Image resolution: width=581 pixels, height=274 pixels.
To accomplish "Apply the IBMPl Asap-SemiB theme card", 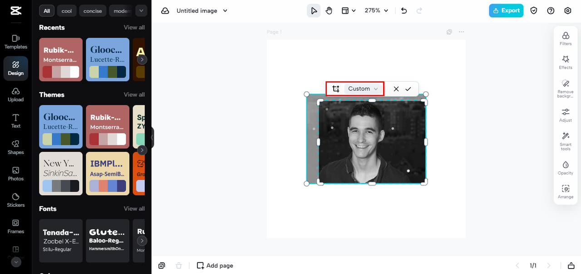I will tap(108, 174).
